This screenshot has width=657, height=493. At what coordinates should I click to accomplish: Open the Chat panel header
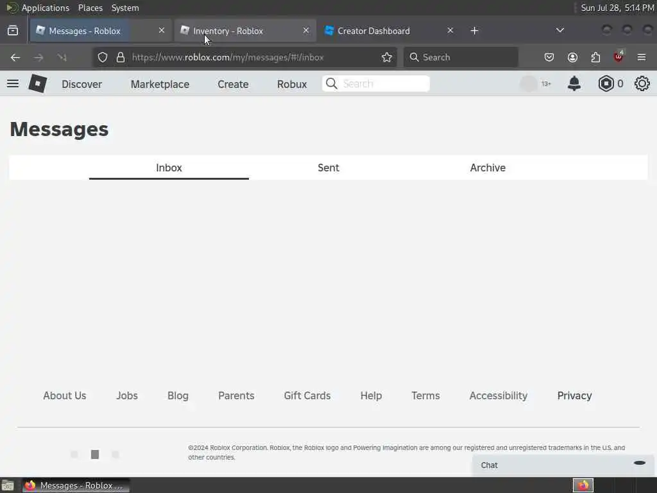click(563, 465)
